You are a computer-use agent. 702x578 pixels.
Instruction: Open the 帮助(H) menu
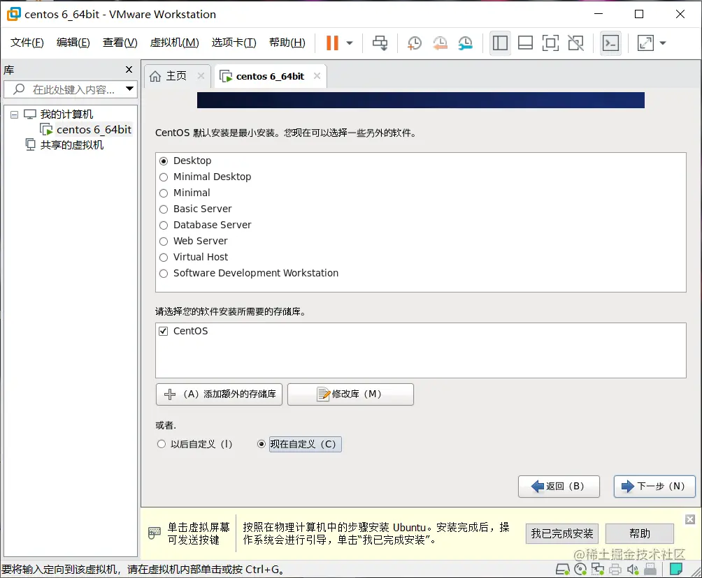click(287, 43)
